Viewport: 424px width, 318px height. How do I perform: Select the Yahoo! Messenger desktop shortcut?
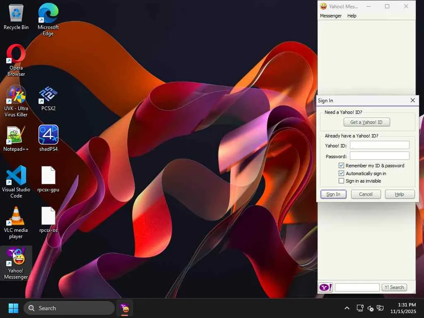16,263
